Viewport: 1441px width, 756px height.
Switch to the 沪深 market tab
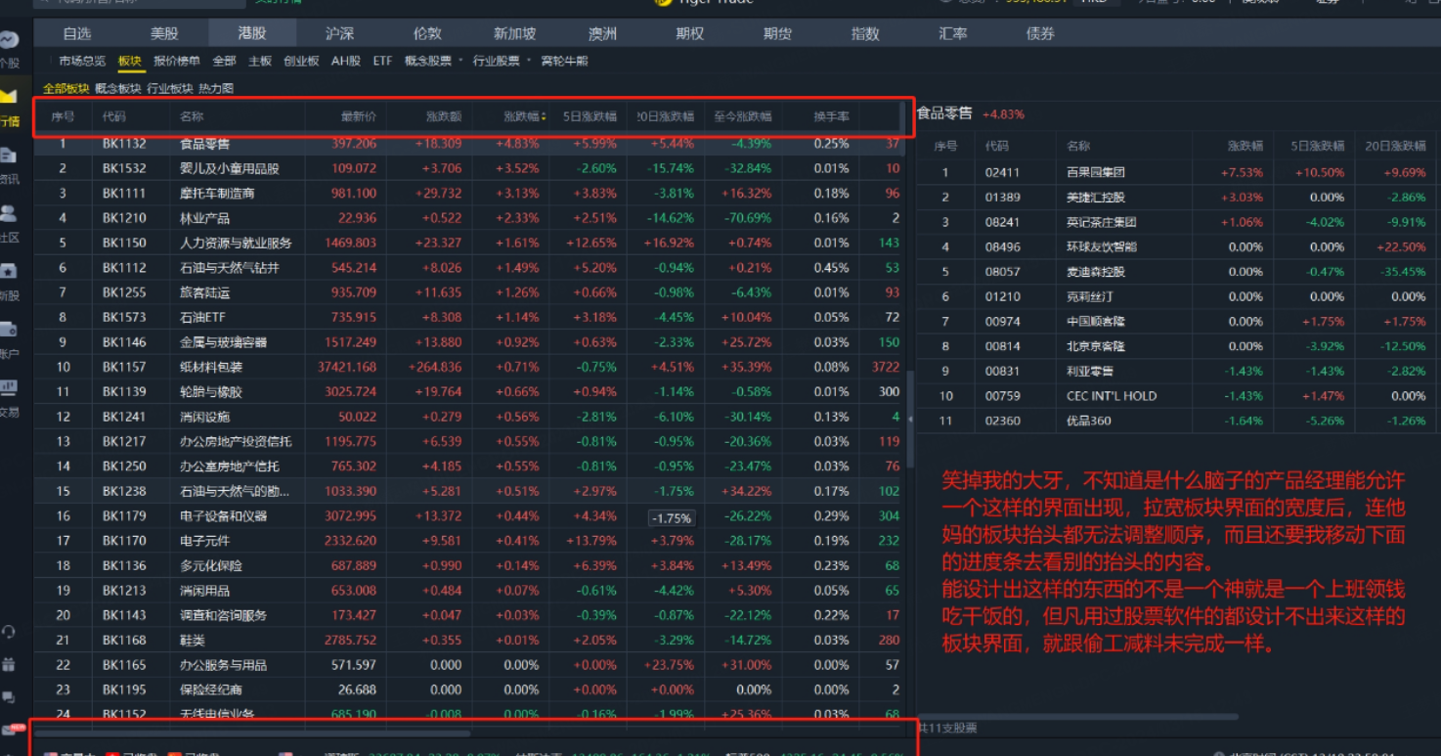coord(339,33)
